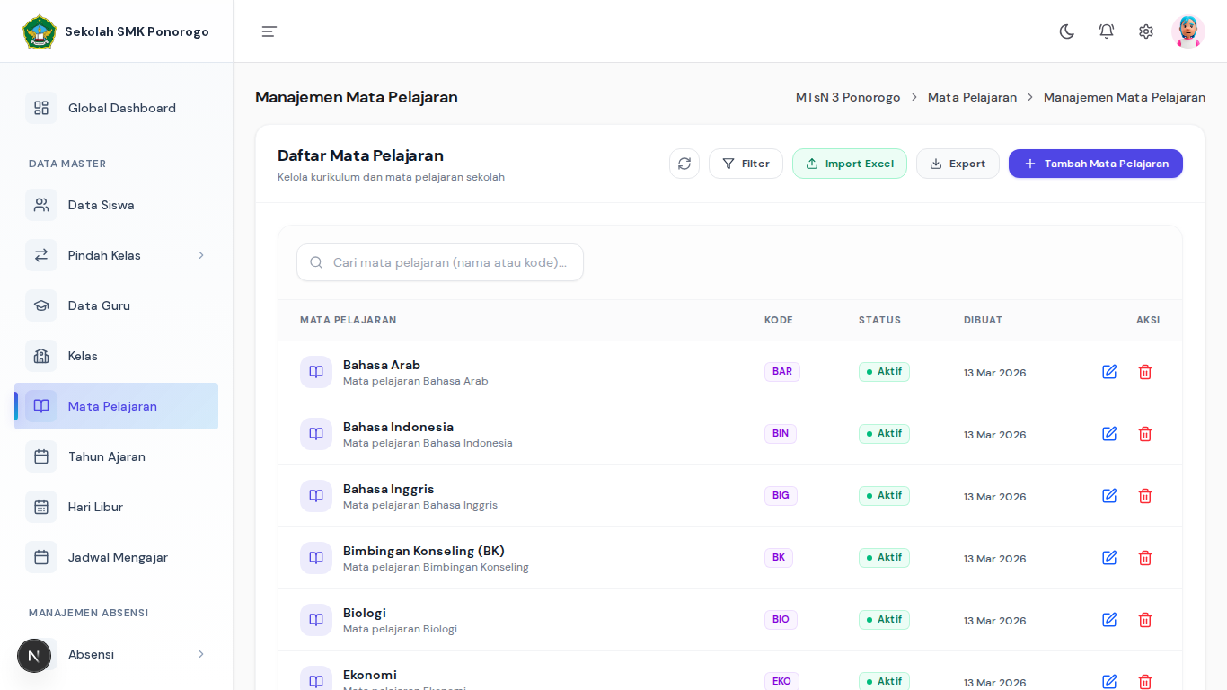
Task: Edit the Bimbingan Konseling (BK) subject
Action: pyautogui.click(x=1109, y=558)
